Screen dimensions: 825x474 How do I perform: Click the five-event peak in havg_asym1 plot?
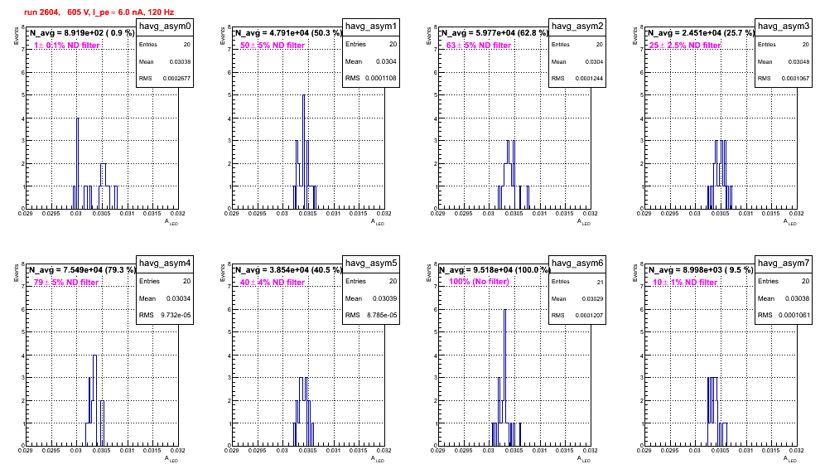[x=304, y=152]
